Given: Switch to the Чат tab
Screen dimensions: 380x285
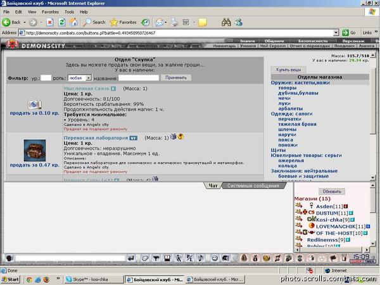Looking at the screenshot, I should (x=213, y=186).
